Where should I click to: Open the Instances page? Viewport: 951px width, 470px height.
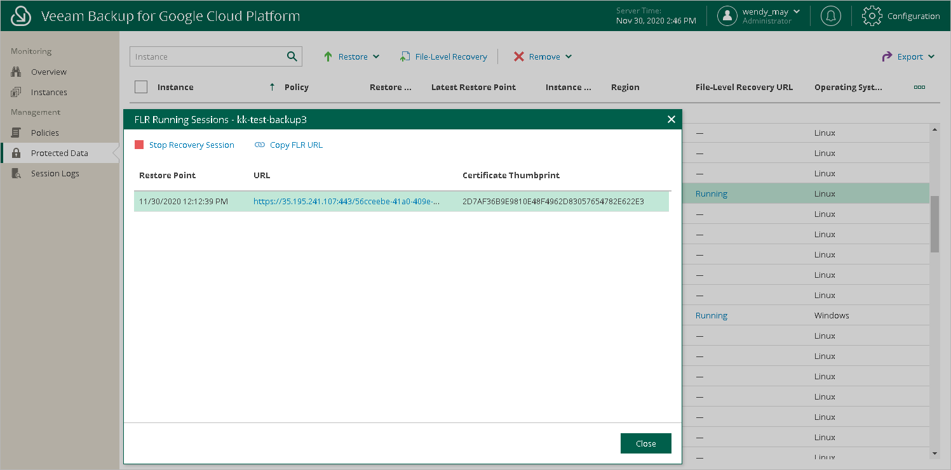(x=49, y=92)
